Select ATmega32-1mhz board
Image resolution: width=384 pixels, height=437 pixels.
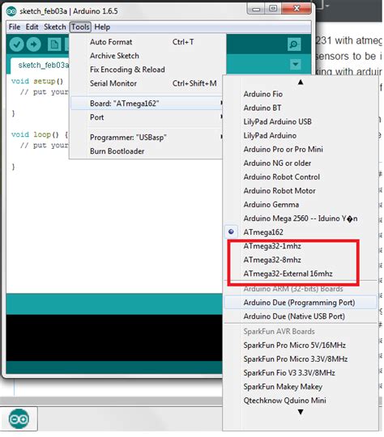[x=301, y=246]
